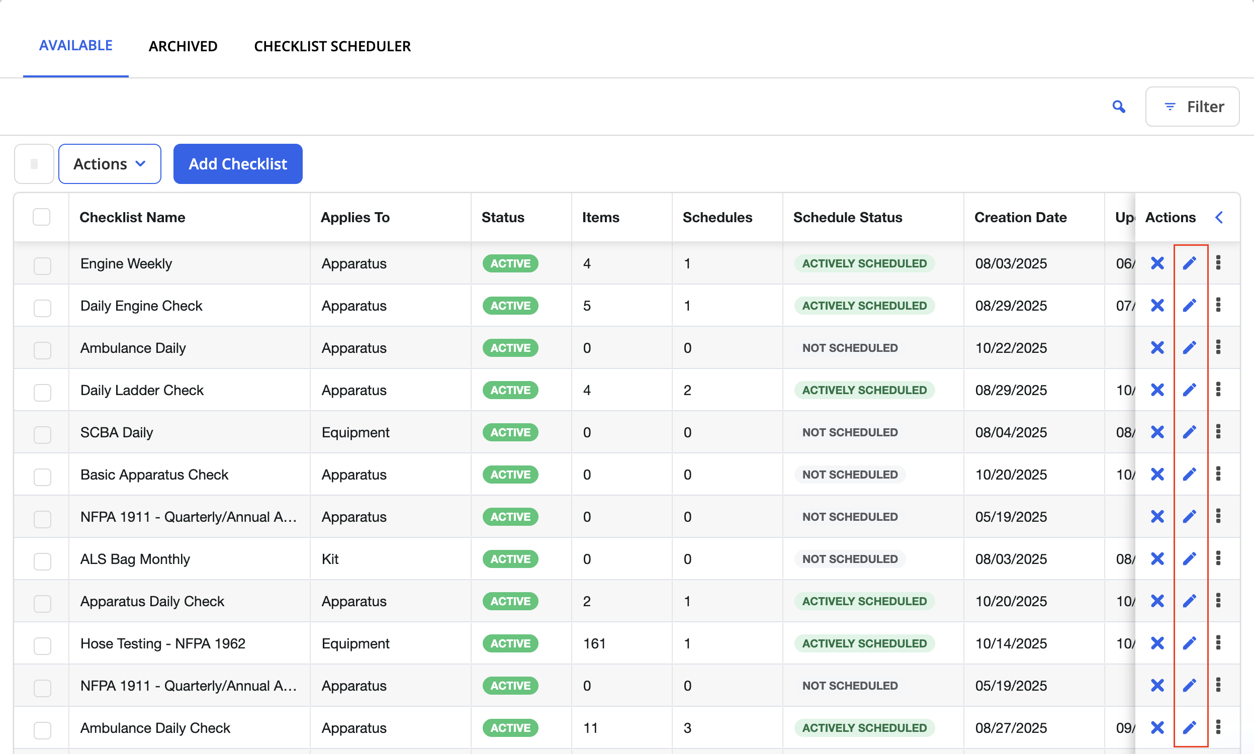Check the Daily Ladder Check row checkbox
Viewport: 1254px width, 754px height.
(42, 392)
